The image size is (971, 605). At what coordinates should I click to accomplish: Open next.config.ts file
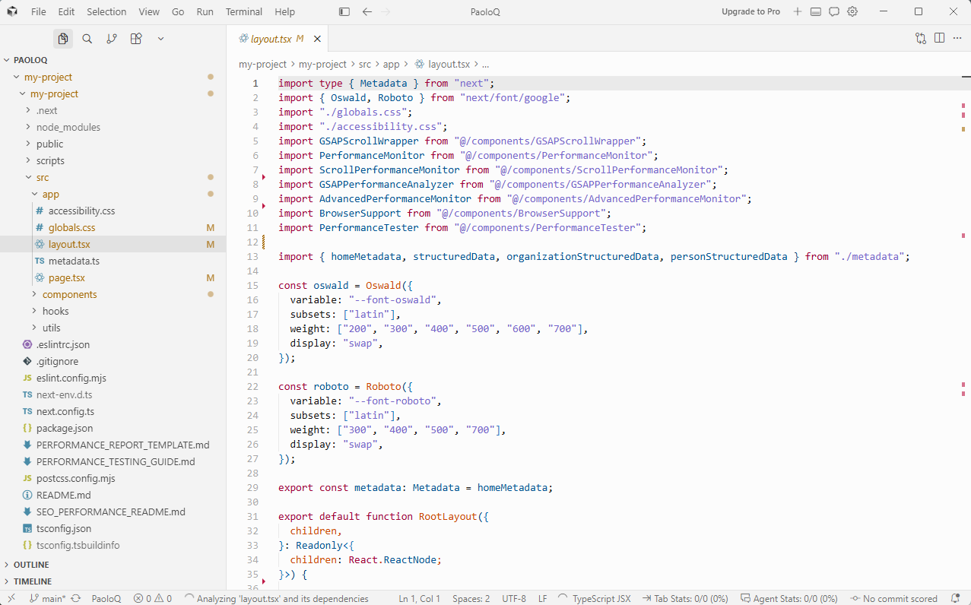click(x=113, y=411)
